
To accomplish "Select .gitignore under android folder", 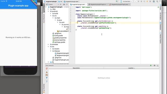I will point(57,33).
